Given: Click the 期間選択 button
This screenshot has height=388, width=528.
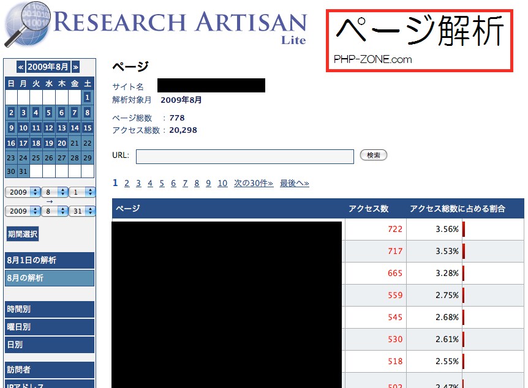Looking at the screenshot, I should pos(23,234).
